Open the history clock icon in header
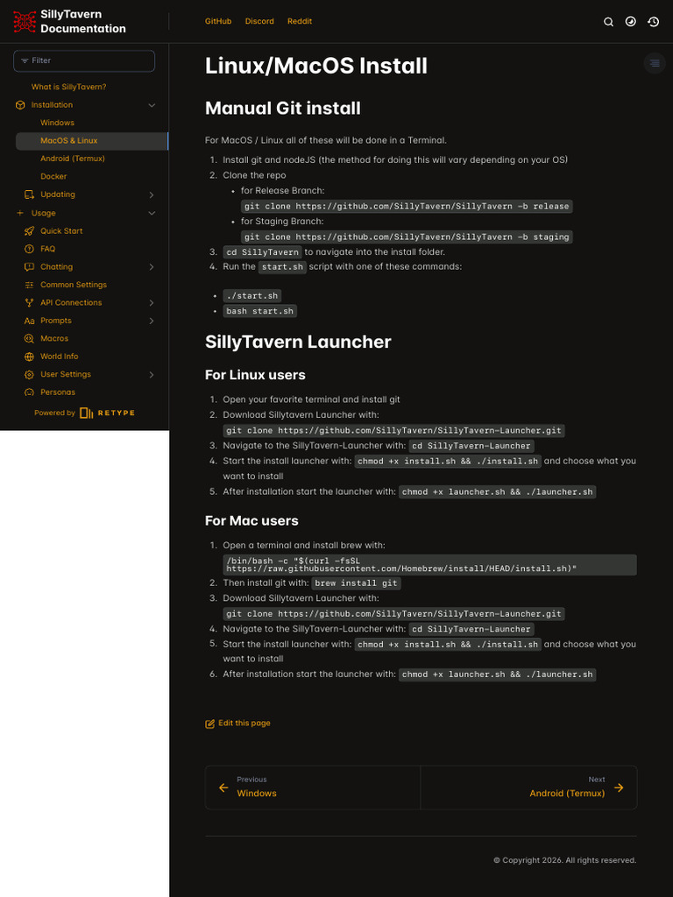 tap(653, 22)
